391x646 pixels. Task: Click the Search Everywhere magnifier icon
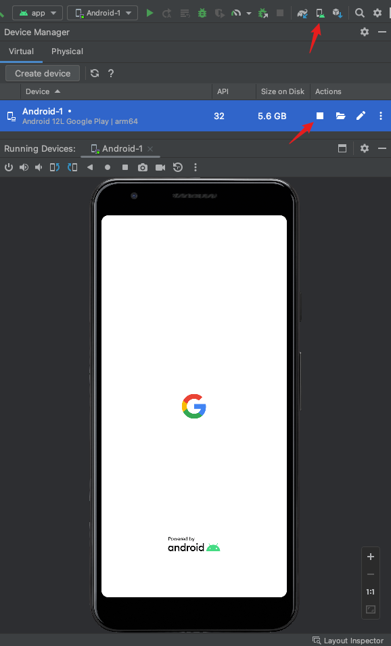360,13
